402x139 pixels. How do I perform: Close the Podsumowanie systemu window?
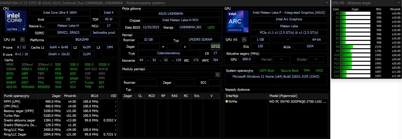coord(327,3)
